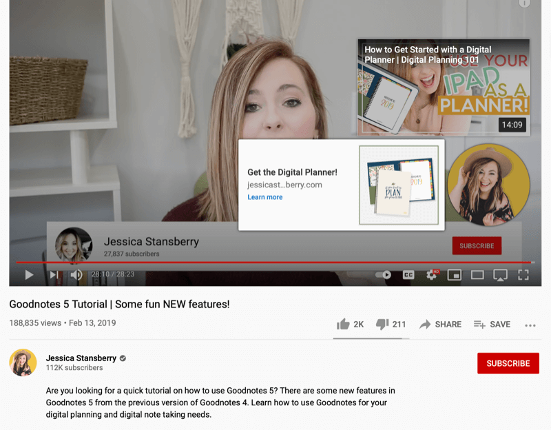Turn on closed captions

pos(408,274)
